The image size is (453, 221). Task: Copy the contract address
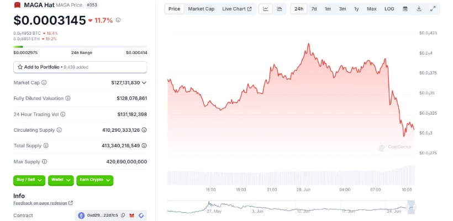[123, 215]
